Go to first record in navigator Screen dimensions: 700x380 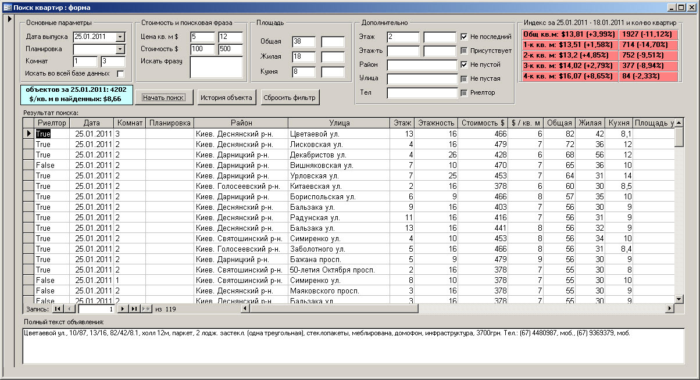58,309
